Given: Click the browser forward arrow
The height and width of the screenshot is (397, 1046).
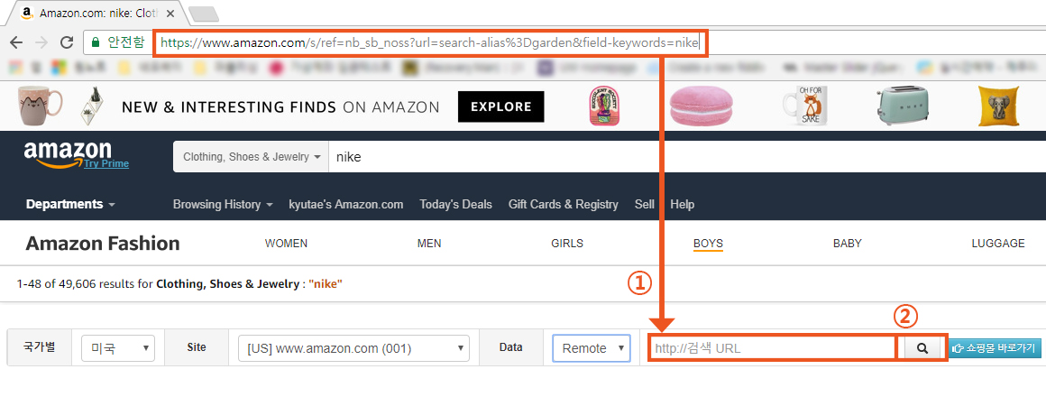Looking at the screenshot, I should point(41,42).
